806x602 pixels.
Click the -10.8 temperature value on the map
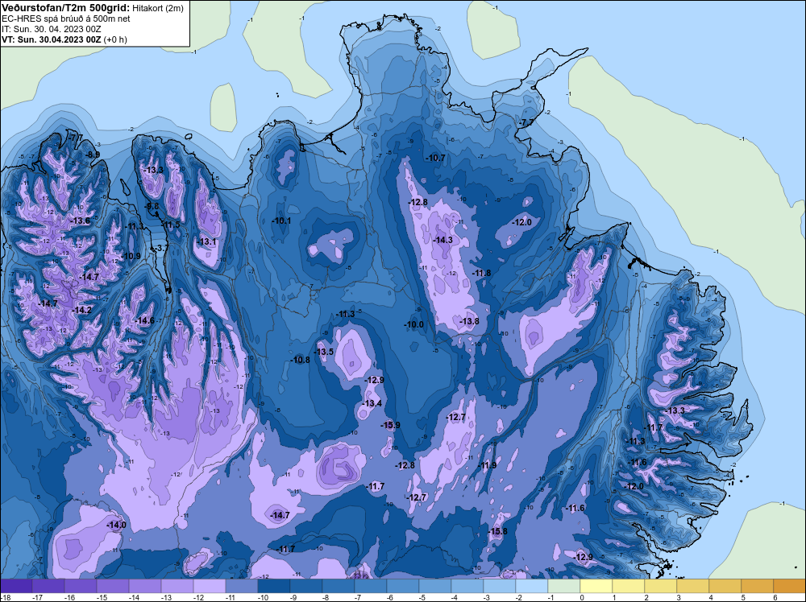300,360
